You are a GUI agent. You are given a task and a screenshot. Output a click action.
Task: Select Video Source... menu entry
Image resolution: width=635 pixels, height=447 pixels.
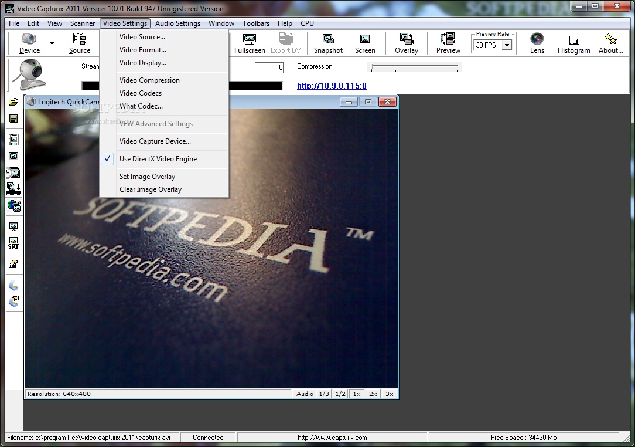point(164,37)
